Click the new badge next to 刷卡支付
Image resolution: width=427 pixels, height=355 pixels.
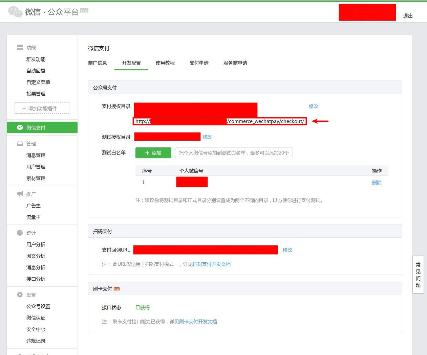116,289
